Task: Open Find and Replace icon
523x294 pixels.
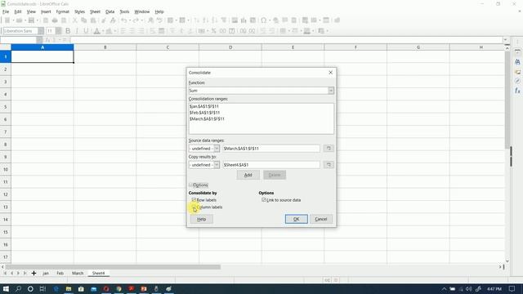Action: [150, 20]
